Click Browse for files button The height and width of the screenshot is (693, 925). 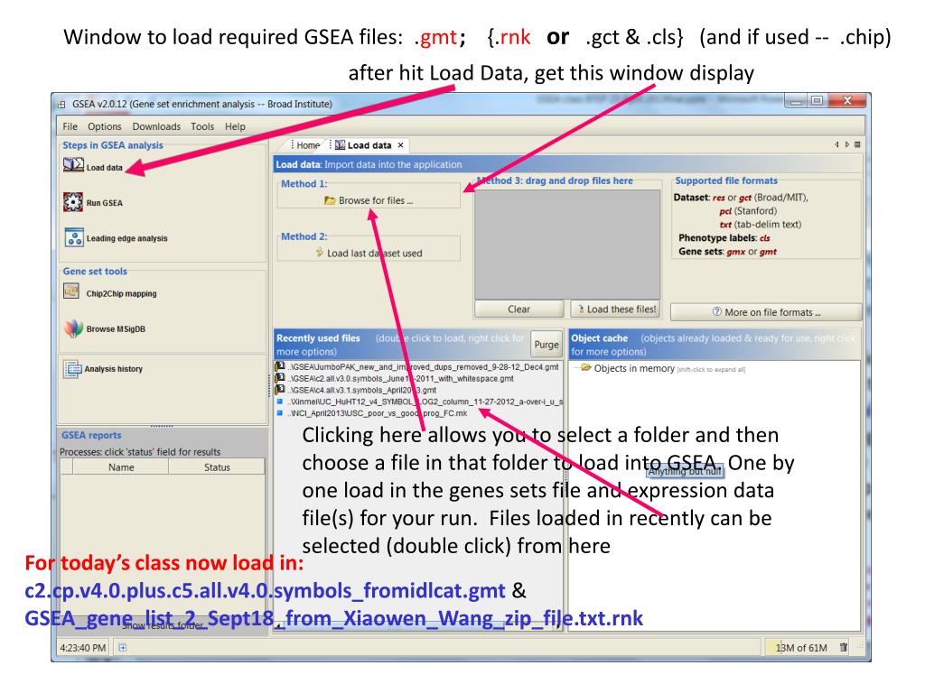[369, 200]
